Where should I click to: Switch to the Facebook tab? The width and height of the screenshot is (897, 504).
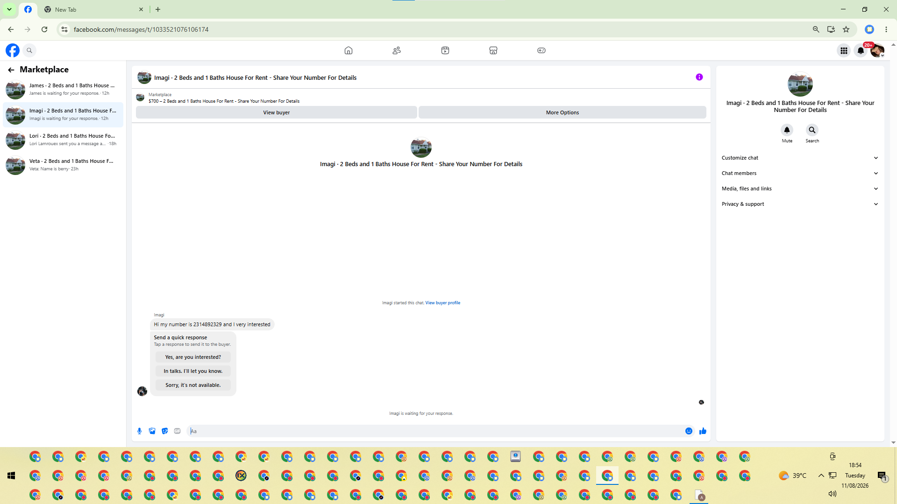pos(28,9)
